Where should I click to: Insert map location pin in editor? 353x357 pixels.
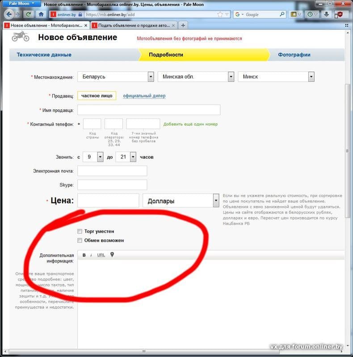pos(112,254)
